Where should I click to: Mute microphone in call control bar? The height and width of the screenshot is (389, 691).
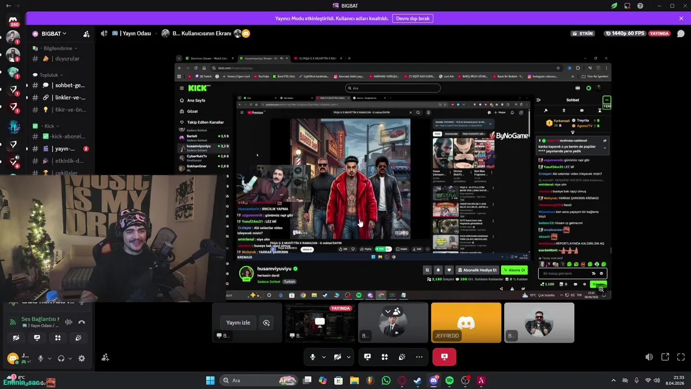(313, 357)
